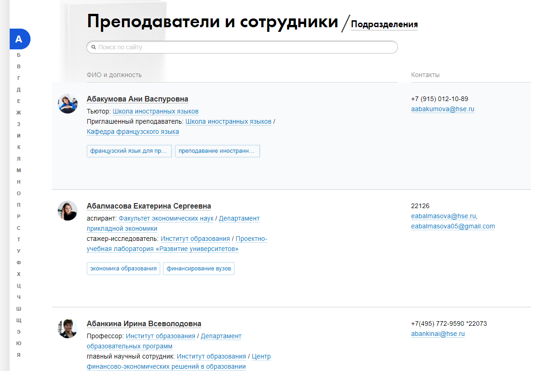Expand truncated tag французский язык для пр…
This screenshot has width=536, height=371.
pos(129,151)
